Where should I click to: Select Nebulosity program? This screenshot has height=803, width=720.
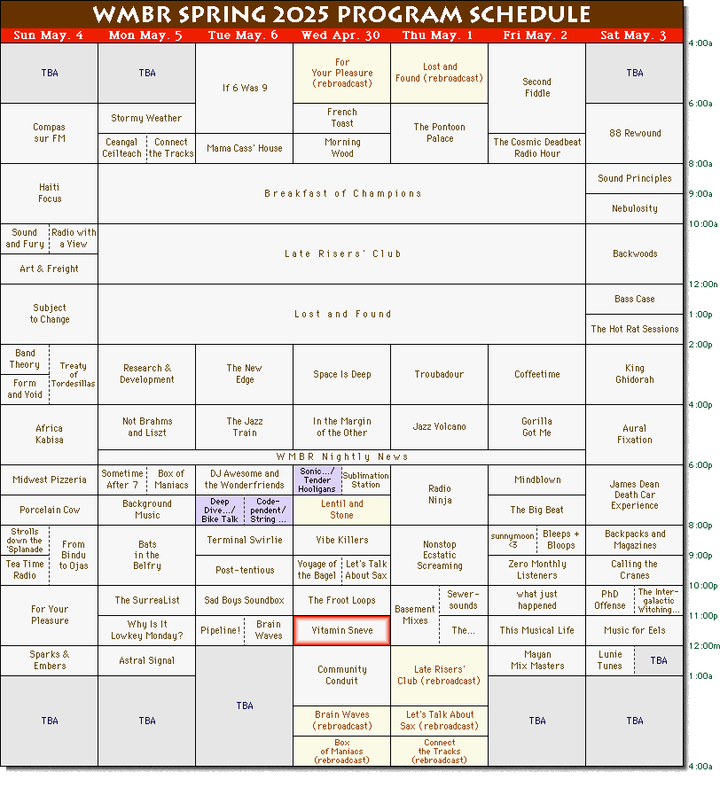coord(634,209)
